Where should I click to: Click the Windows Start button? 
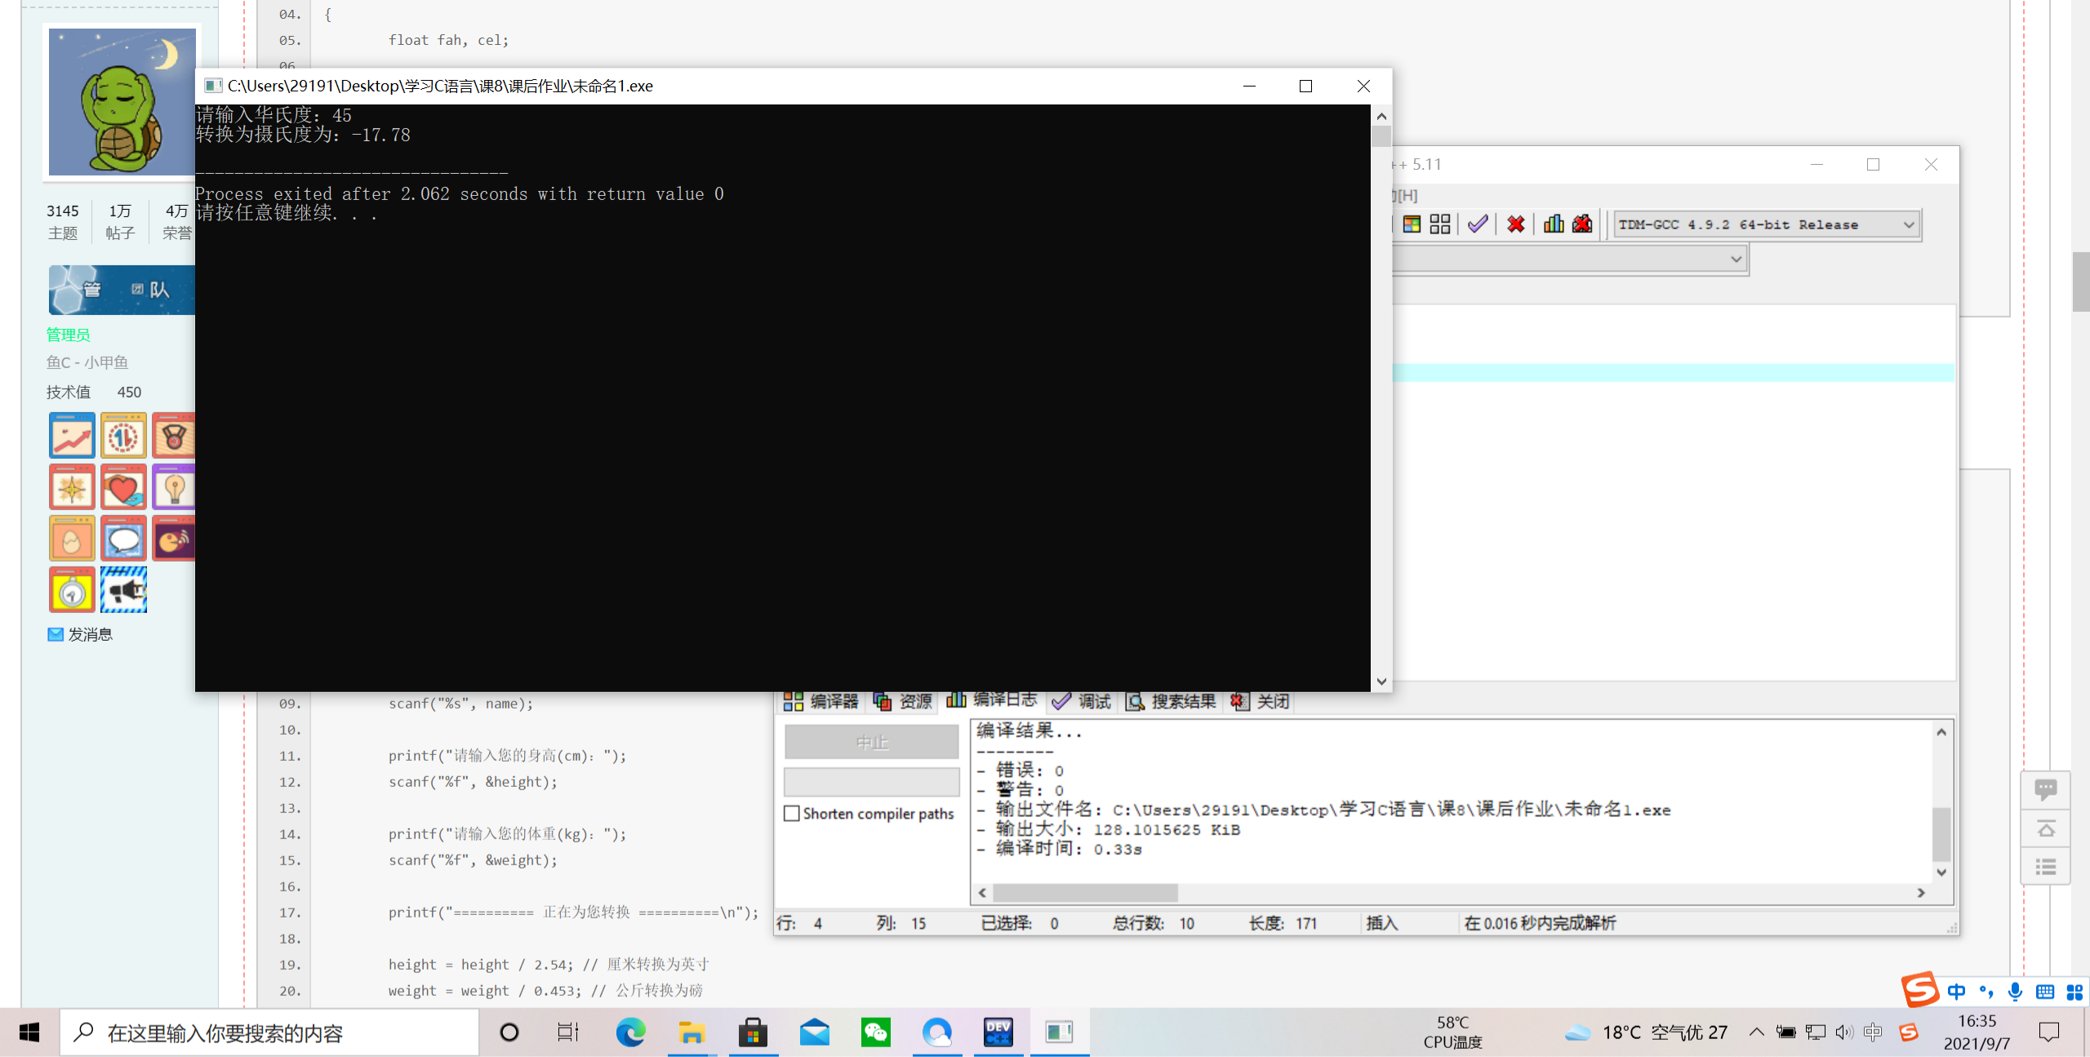click(x=29, y=1033)
